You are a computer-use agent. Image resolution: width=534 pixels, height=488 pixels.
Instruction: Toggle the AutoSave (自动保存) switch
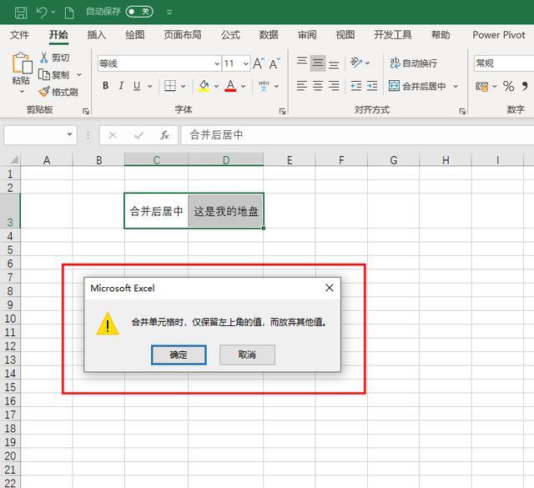coord(139,12)
